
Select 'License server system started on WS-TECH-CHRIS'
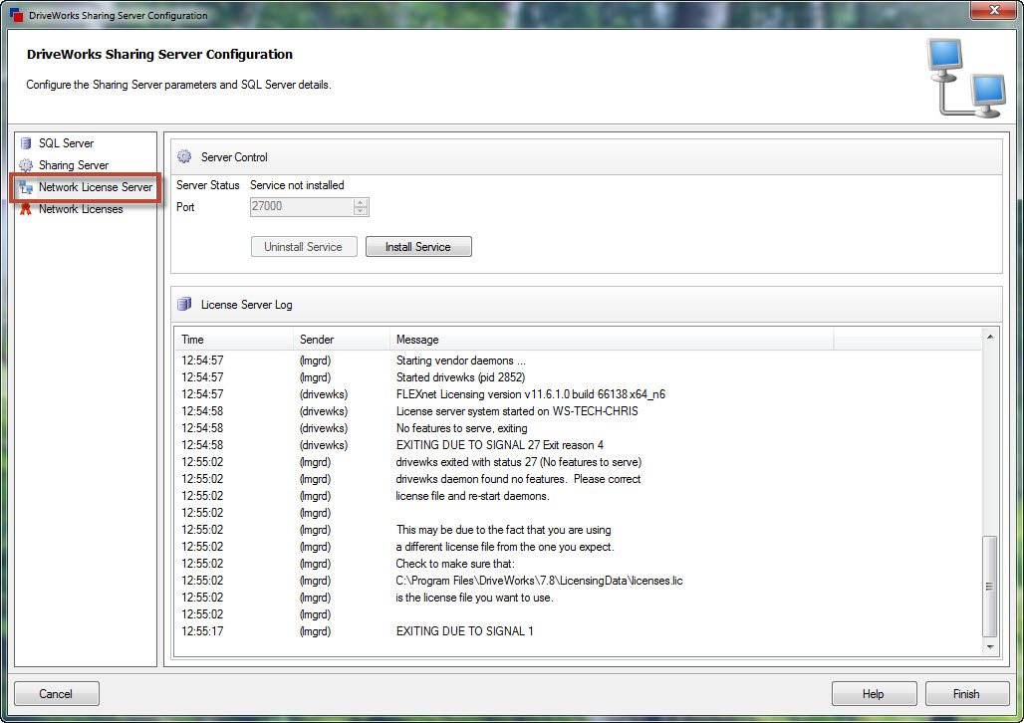pos(579,411)
